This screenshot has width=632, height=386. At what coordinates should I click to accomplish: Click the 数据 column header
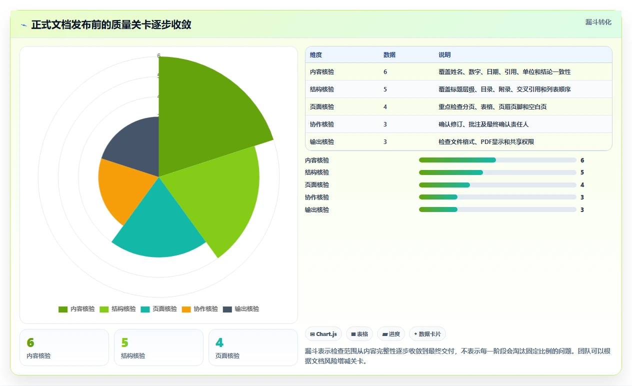click(x=389, y=55)
